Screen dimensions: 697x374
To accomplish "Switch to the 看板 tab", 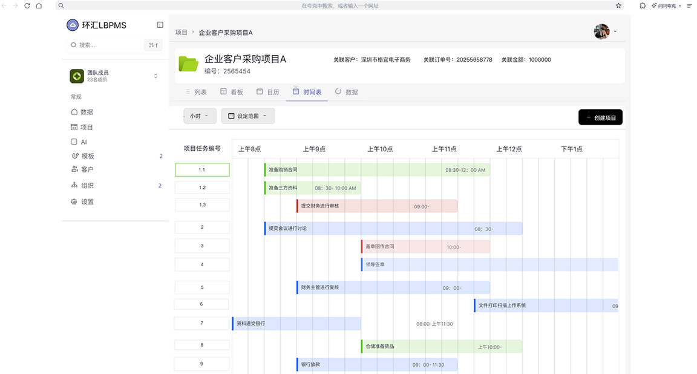I will pos(232,92).
